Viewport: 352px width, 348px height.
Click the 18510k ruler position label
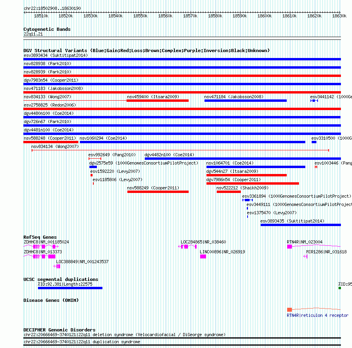pyautogui.click(x=41, y=16)
